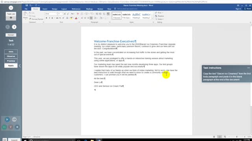Screen dimensions: 252x141
Task: Click the Repeat/Redo icon in the title bar
Action: 36,5
